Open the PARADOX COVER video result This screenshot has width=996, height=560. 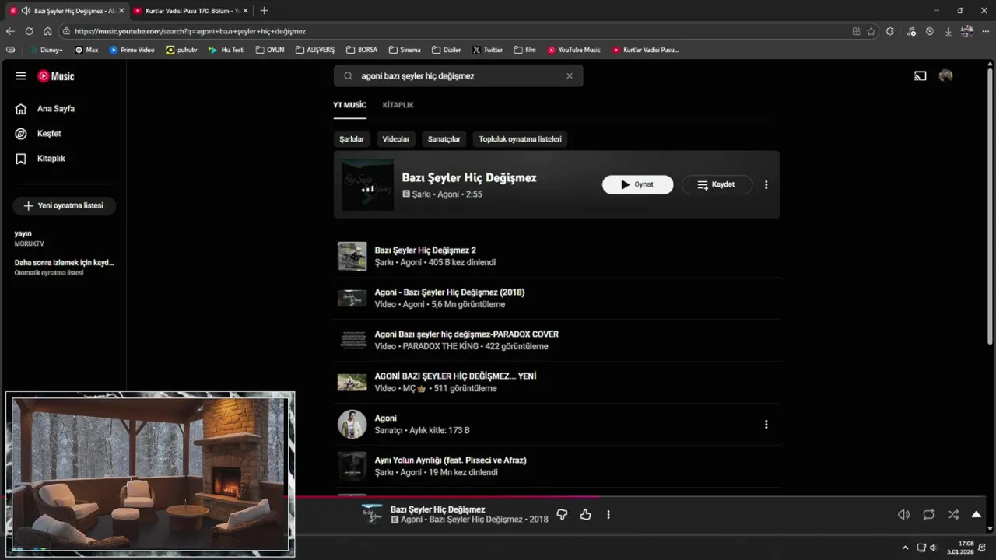[466, 334]
